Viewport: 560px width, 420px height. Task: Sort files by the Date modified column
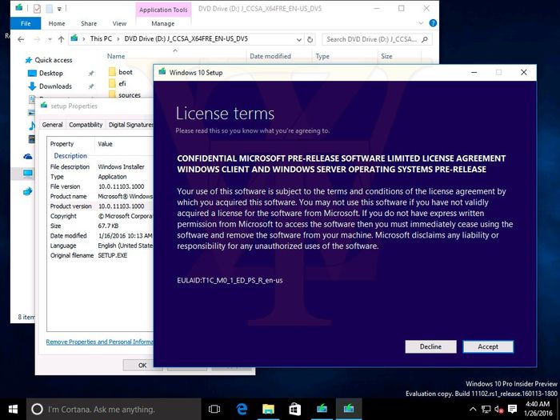[x=270, y=56]
